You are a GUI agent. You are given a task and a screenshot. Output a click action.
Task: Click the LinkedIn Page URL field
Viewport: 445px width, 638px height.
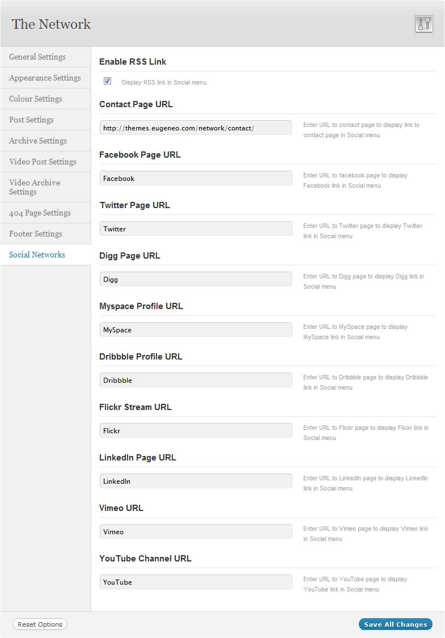tap(196, 481)
